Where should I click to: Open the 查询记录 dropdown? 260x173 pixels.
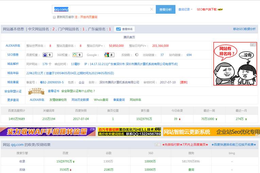tap(185, 9)
